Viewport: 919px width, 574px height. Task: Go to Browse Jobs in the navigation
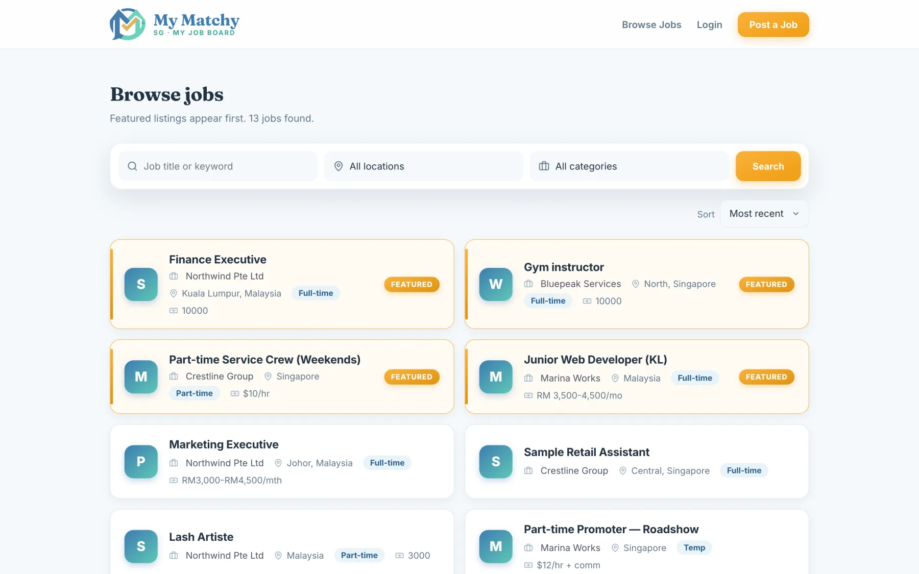651,24
